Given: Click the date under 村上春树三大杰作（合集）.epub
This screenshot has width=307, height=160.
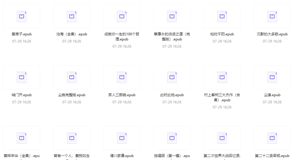Looking at the screenshot, I should point(222,107).
